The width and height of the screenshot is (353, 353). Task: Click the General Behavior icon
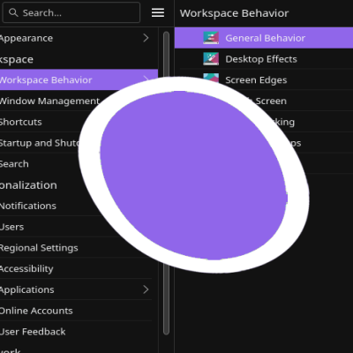pos(211,38)
